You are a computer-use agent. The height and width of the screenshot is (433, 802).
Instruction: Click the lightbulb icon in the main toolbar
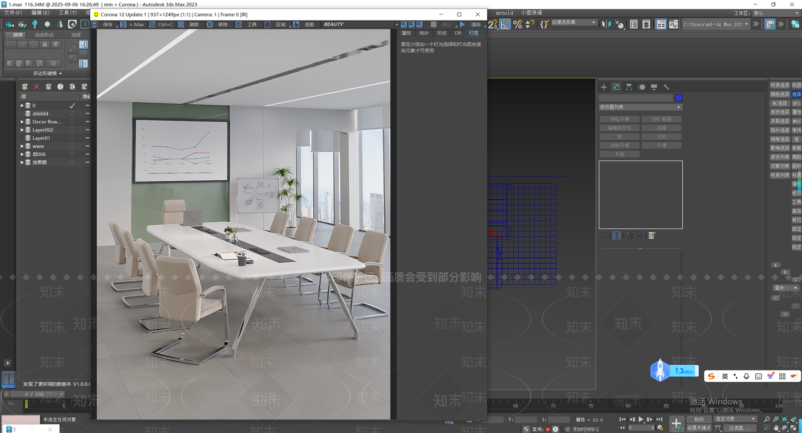35,24
